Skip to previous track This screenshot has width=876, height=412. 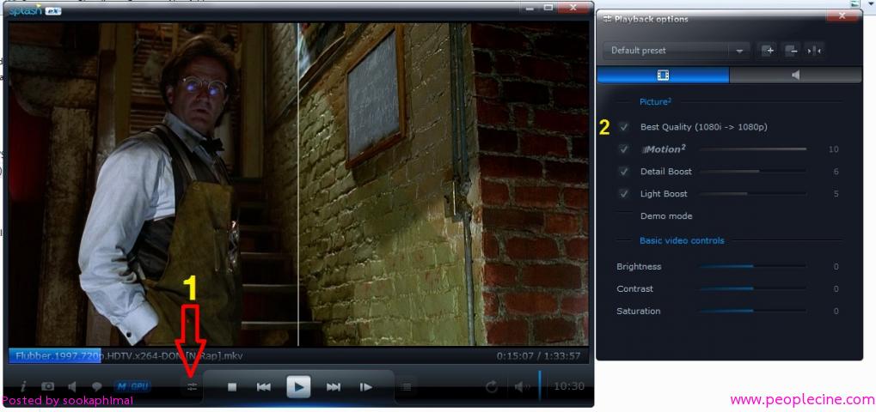(x=264, y=387)
